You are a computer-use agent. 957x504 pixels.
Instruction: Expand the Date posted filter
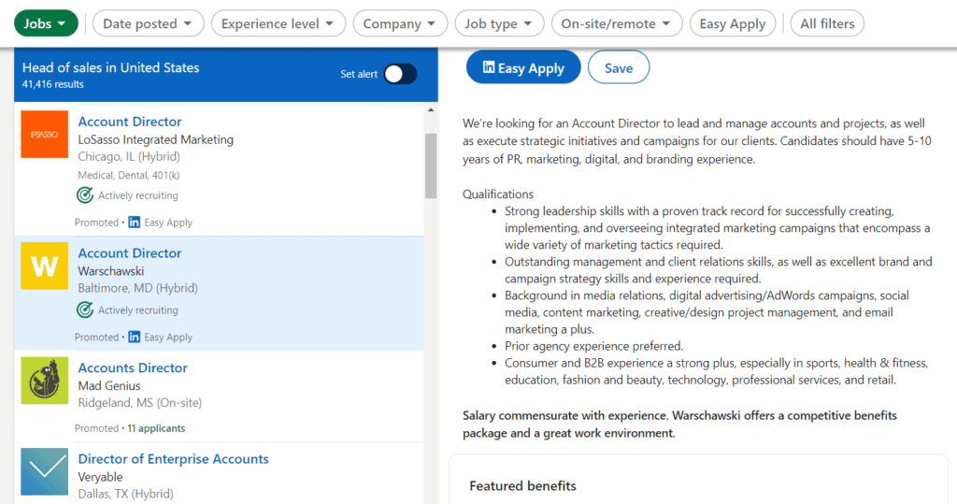point(148,23)
